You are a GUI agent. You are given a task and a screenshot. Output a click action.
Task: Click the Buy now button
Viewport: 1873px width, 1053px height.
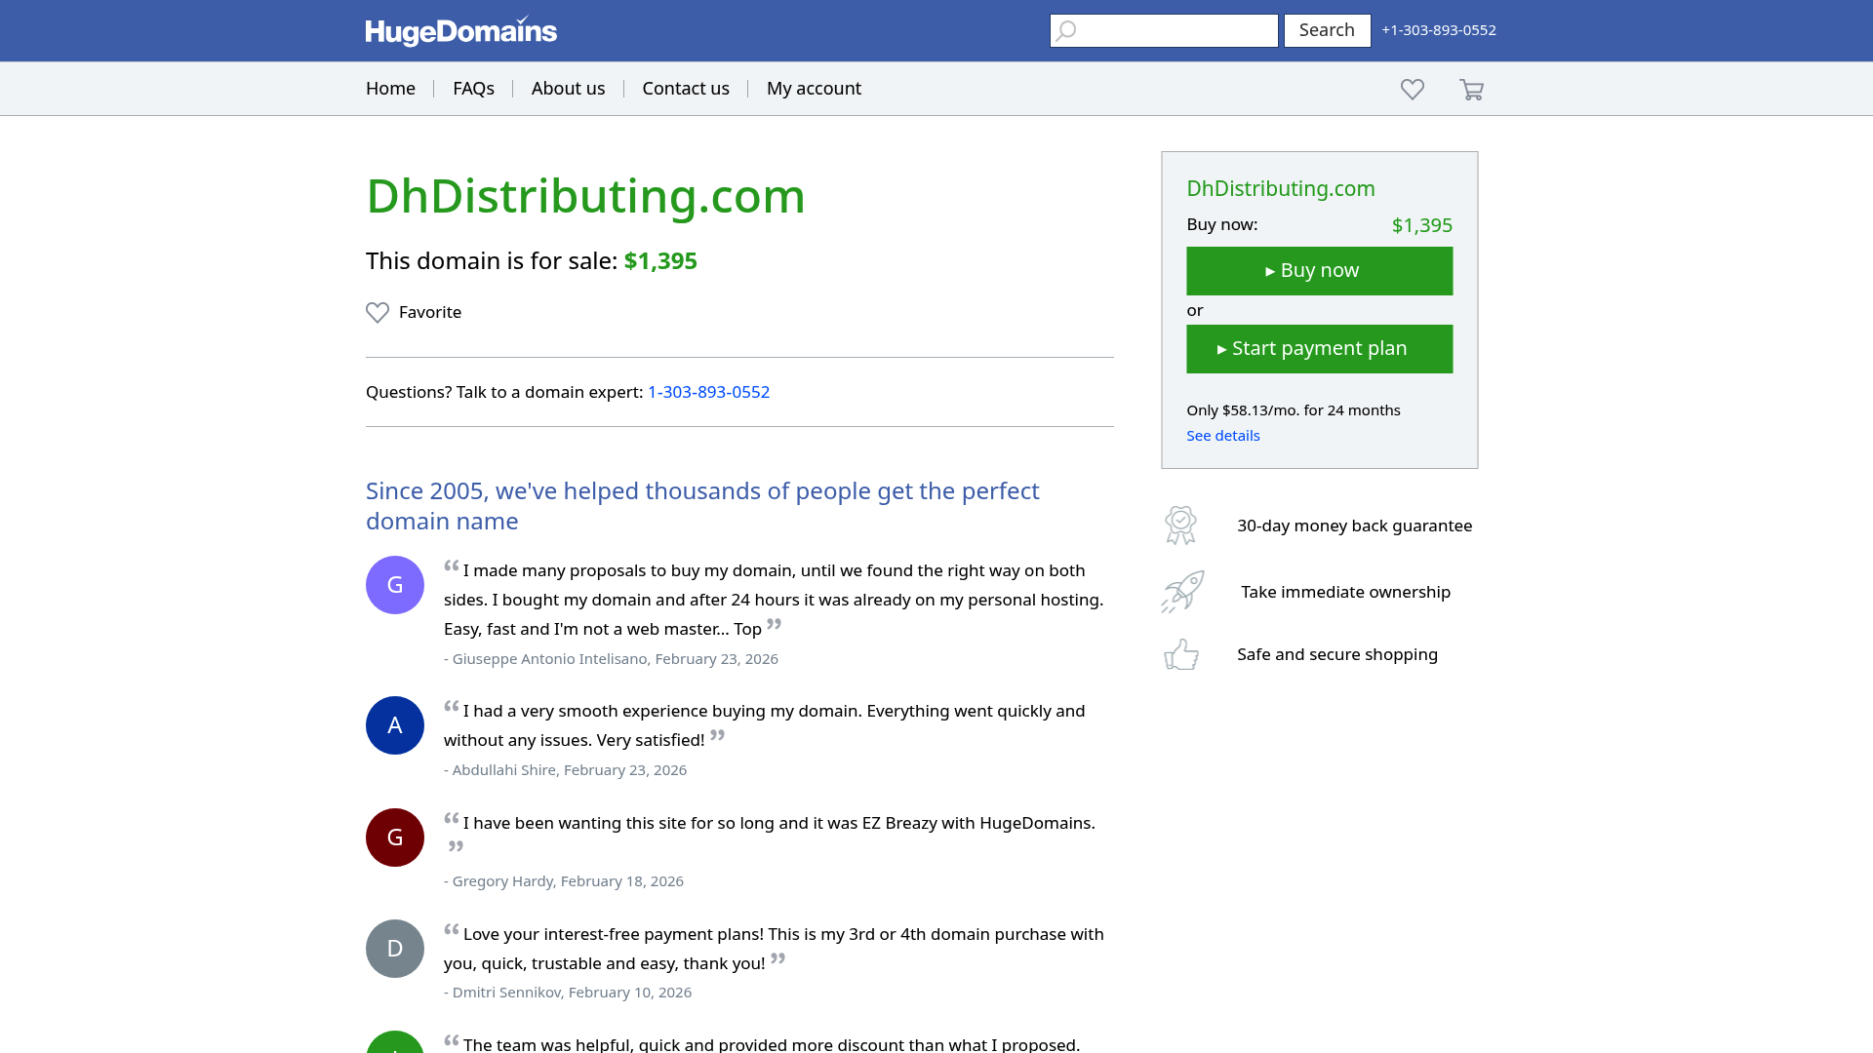(1319, 270)
